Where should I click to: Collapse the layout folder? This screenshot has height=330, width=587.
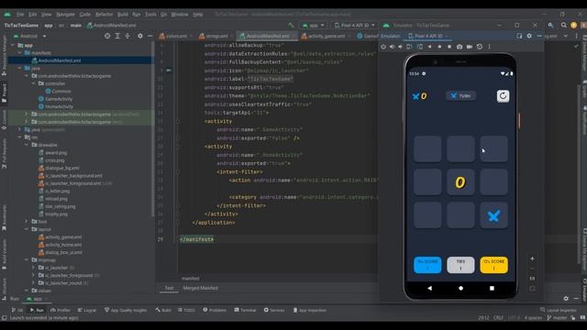click(x=27, y=229)
